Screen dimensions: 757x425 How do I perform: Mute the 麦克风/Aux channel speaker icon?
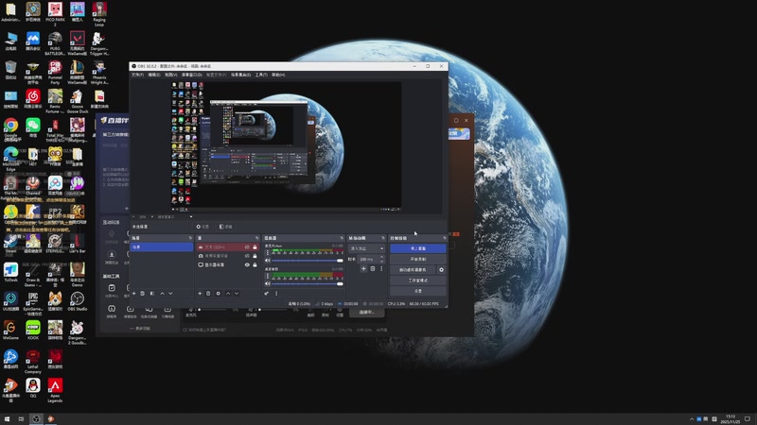268,261
